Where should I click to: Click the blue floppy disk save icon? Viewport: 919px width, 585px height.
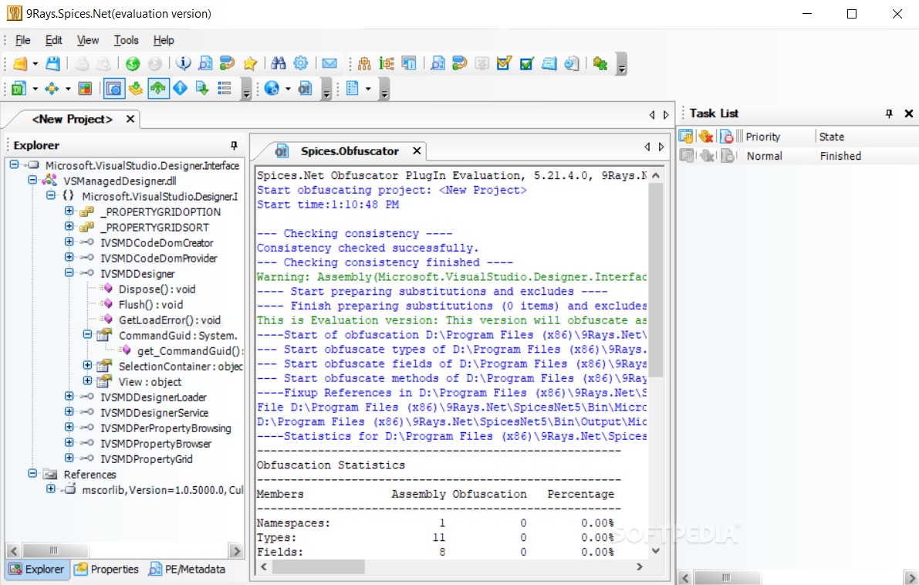[52, 63]
